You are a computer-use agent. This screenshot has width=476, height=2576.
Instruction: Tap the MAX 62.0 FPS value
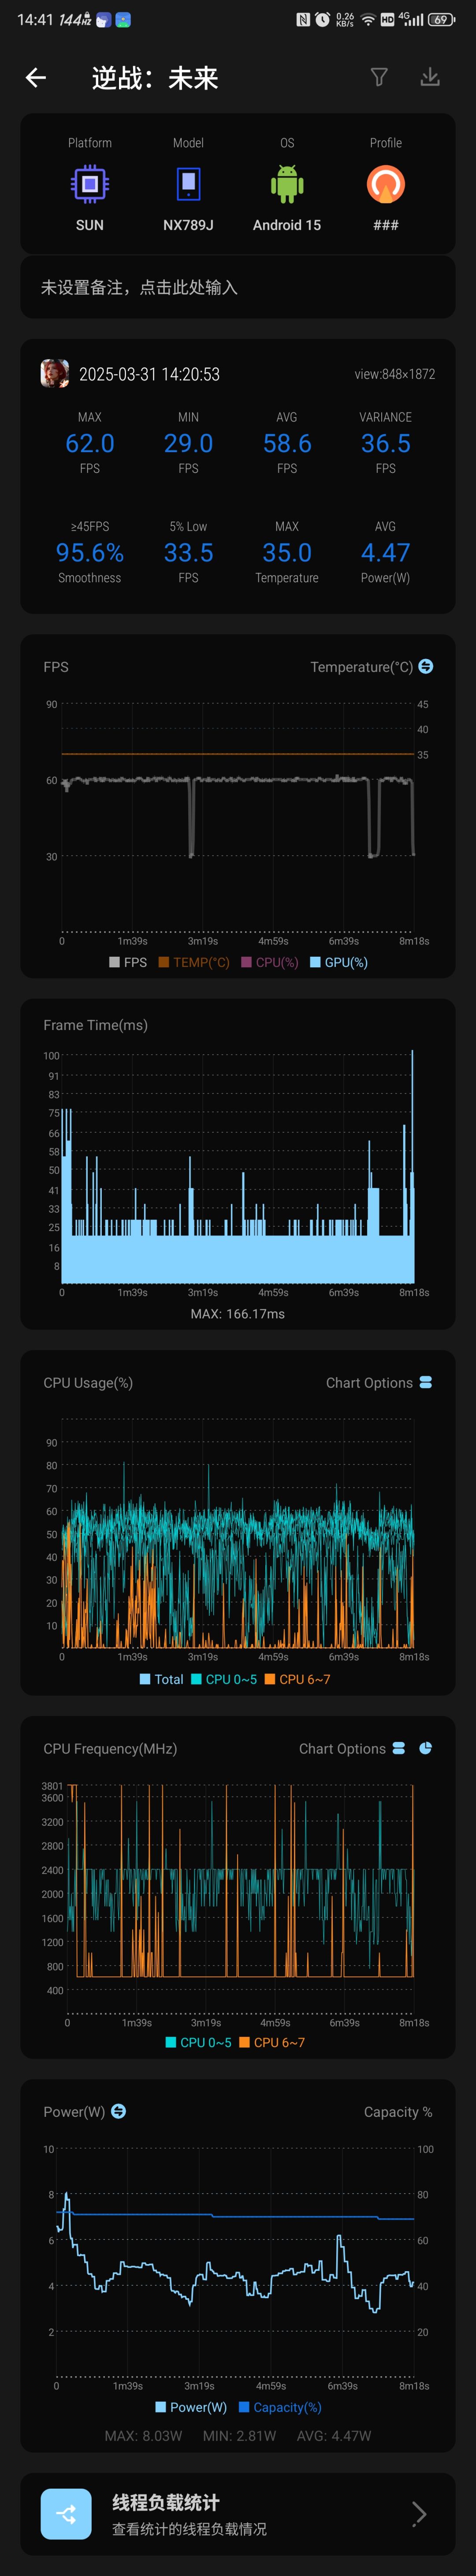tap(90, 443)
